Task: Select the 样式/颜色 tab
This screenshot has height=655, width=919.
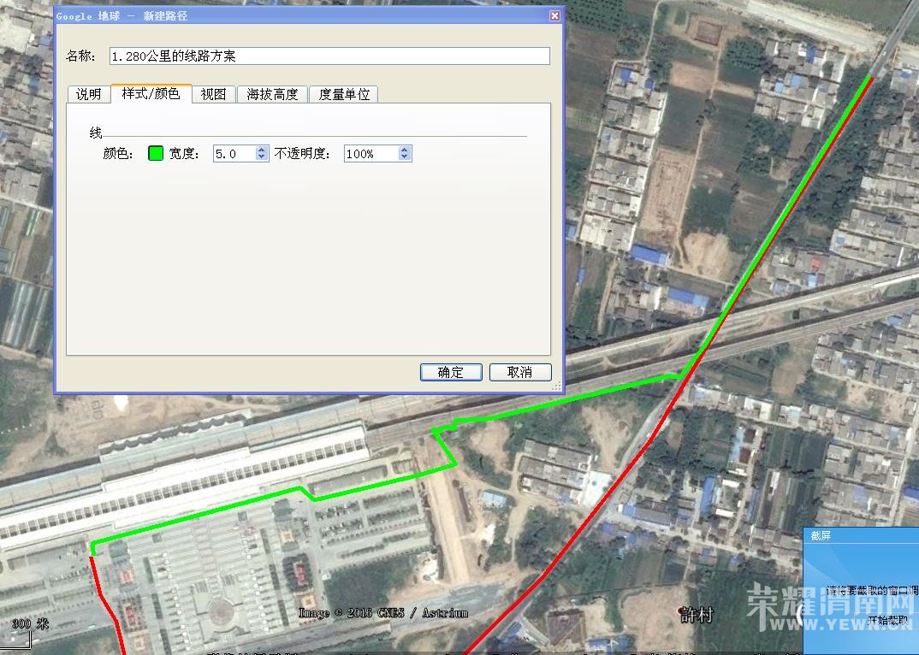Action: click(151, 93)
